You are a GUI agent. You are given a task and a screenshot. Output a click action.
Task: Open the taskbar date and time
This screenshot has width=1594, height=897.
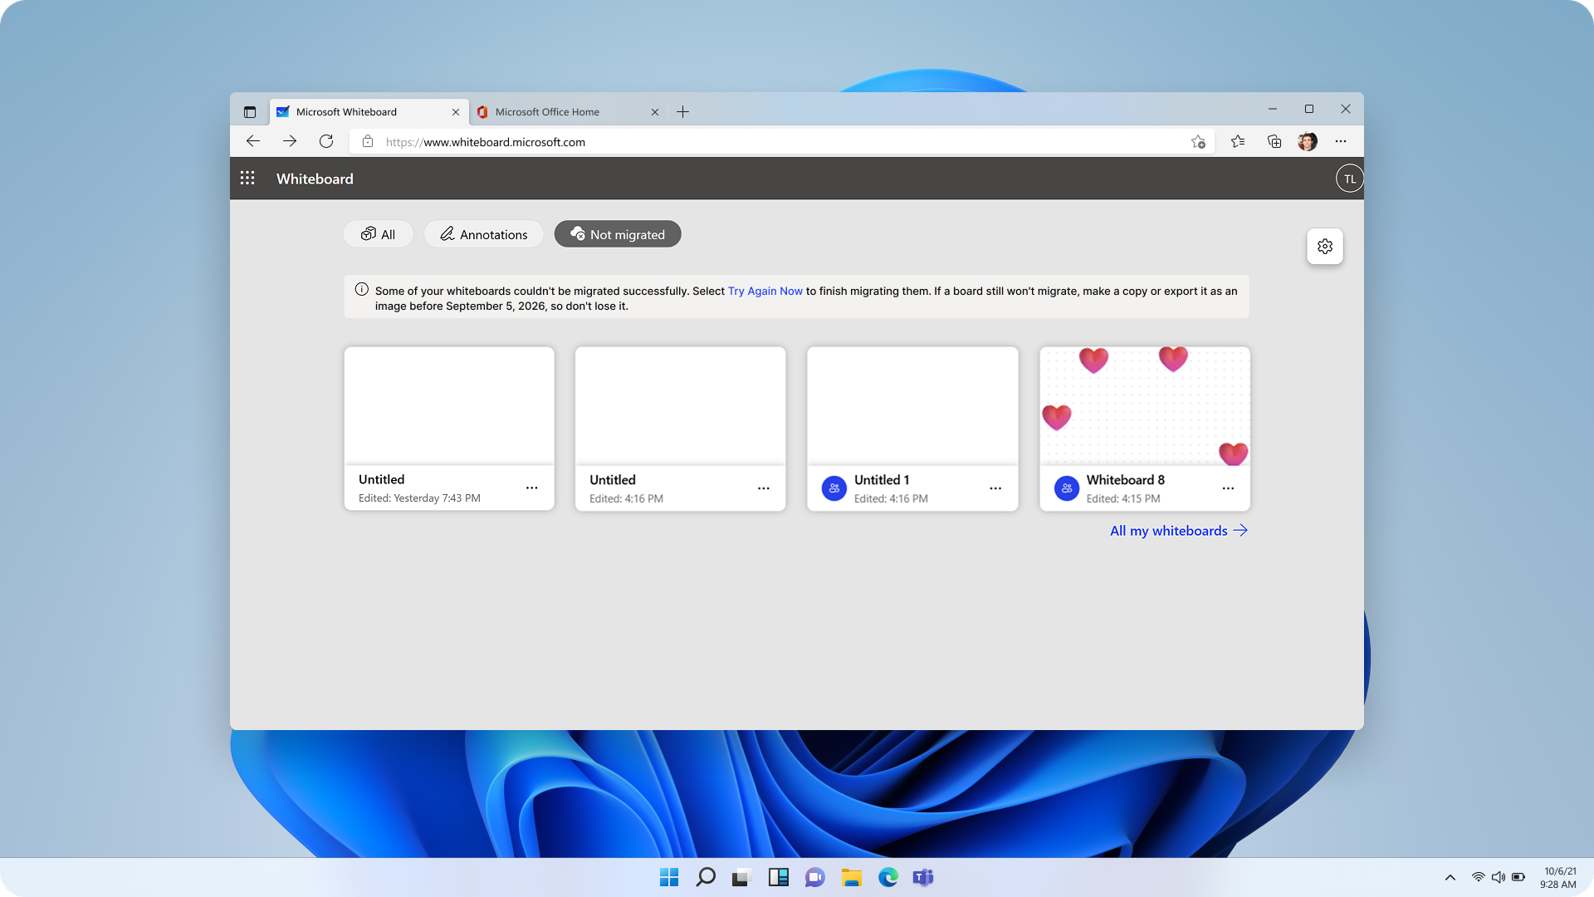coord(1559,878)
